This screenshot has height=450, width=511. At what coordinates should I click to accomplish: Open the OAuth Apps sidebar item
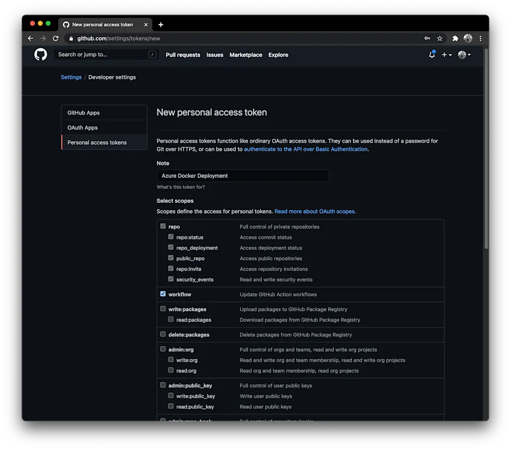(x=104, y=127)
